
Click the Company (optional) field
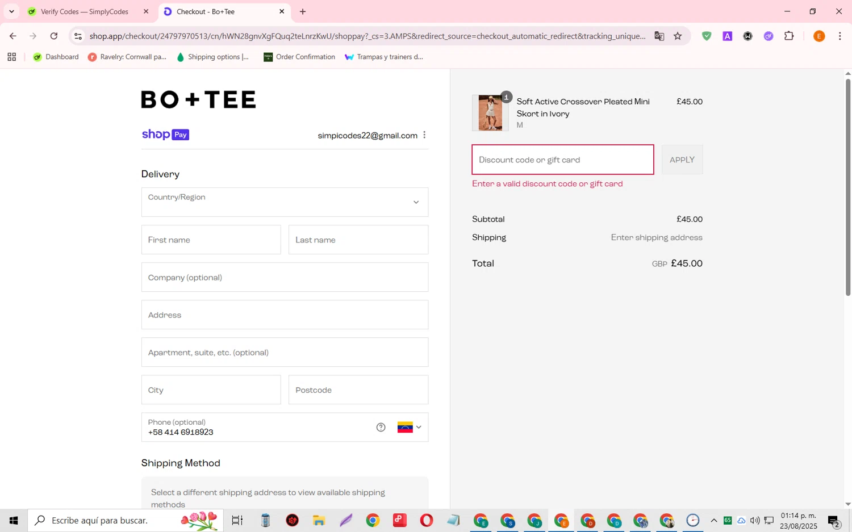(x=285, y=277)
